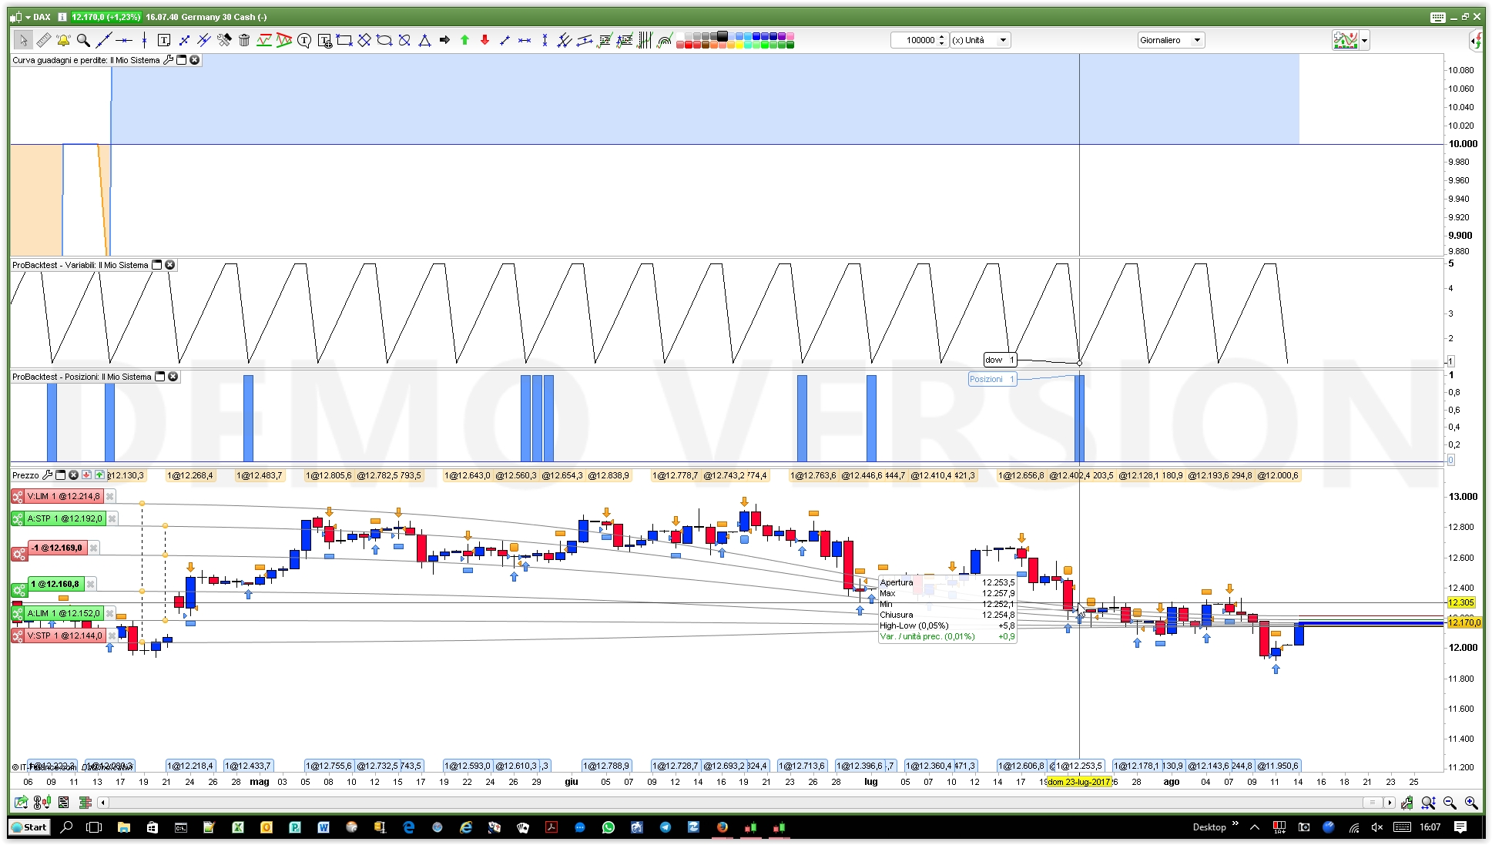Cancel the V:LIM 1 @12.214,8 order

tap(110, 497)
